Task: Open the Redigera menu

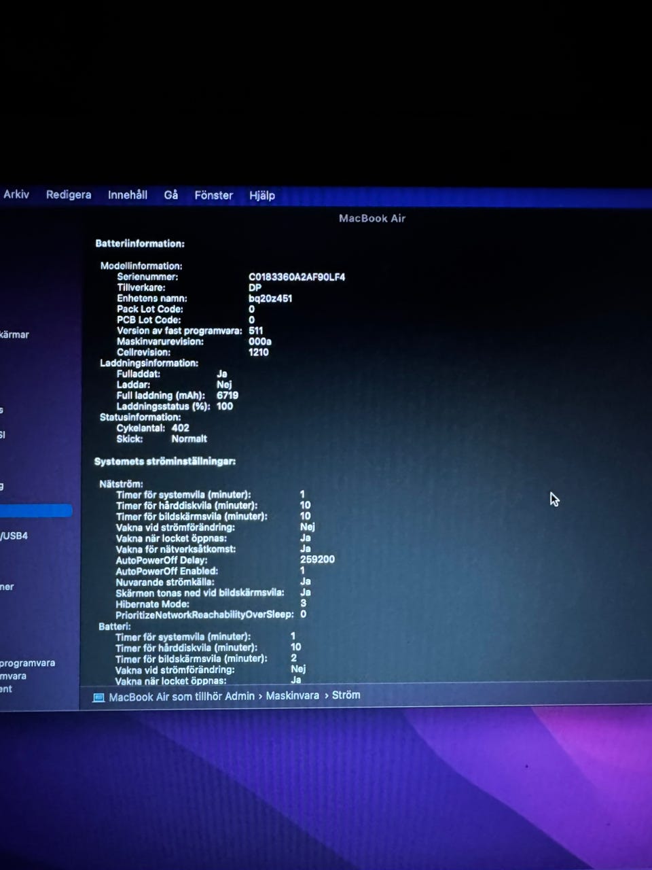Action: coord(69,194)
